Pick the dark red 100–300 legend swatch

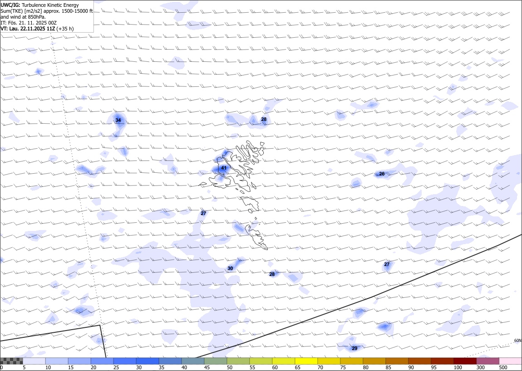(465, 361)
